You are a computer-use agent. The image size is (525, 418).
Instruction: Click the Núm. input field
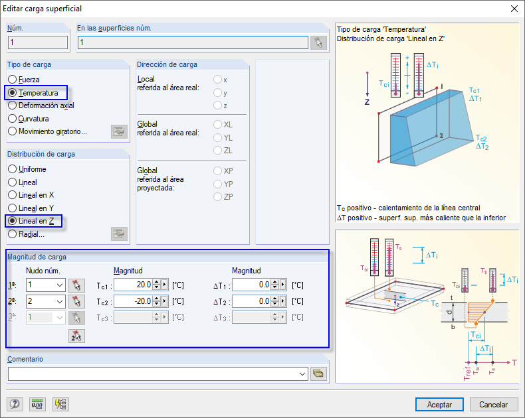point(37,42)
